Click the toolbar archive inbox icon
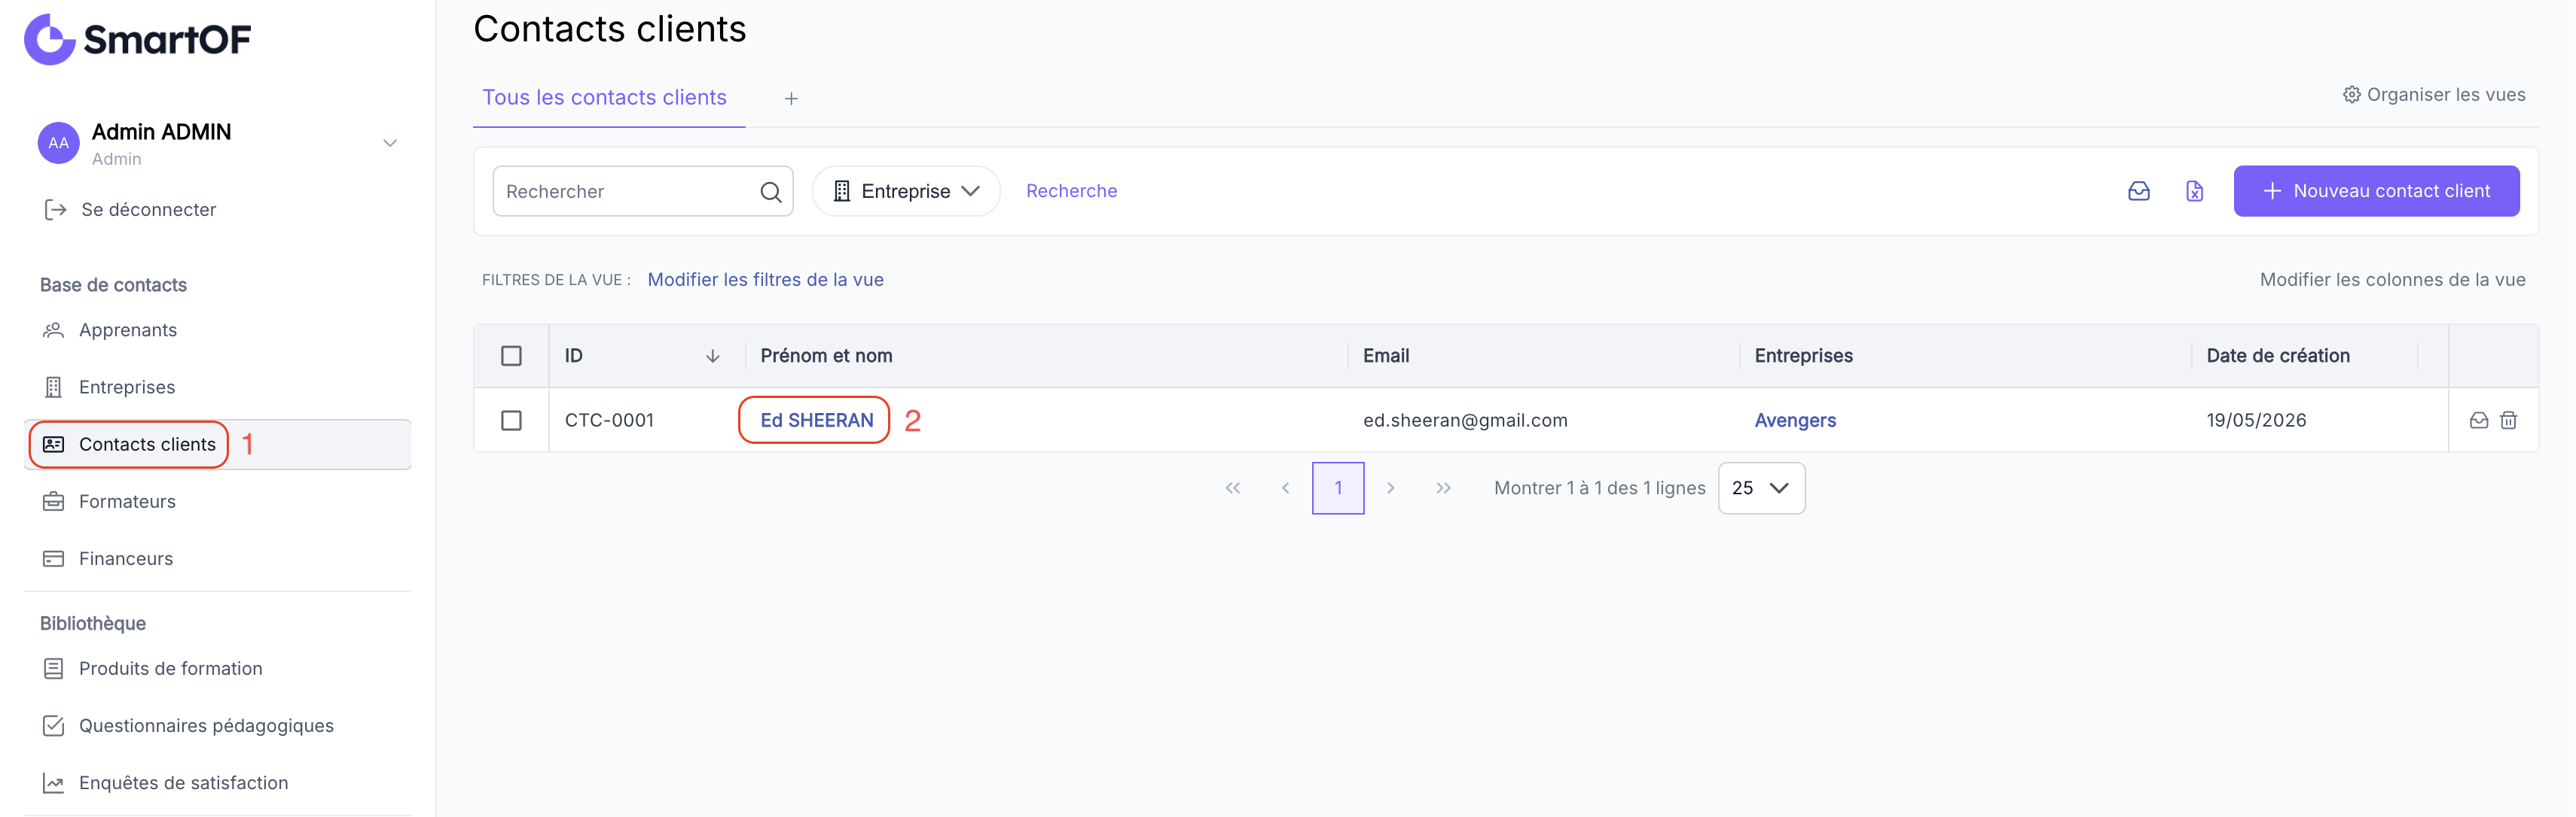2576x817 pixels. tap(2138, 191)
